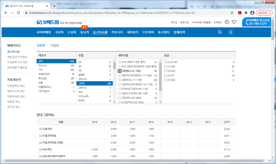Open 국산차 nav menu item

tap(59, 32)
